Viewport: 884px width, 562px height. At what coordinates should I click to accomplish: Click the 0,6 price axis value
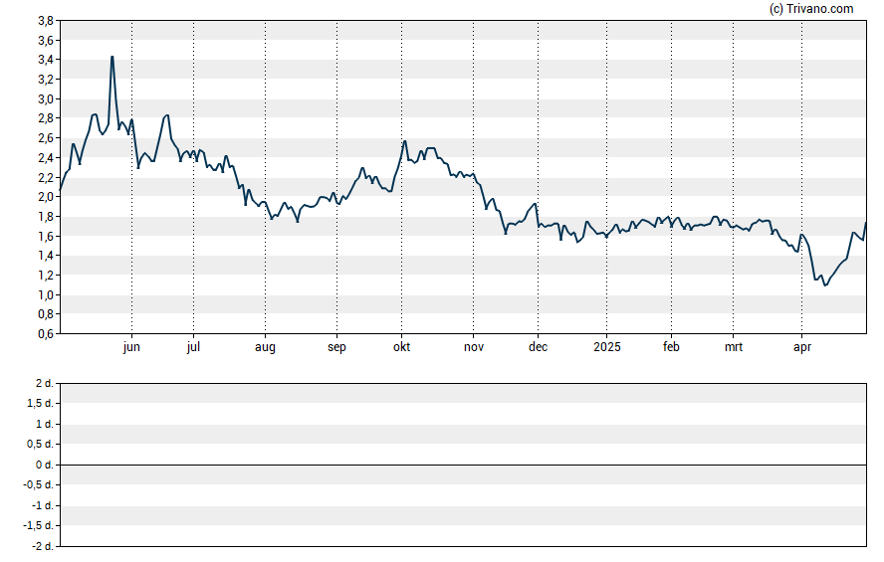(x=46, y=334)
